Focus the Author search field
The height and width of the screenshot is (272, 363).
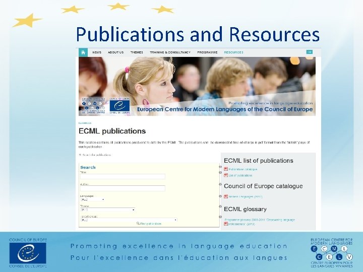(123, 188)
